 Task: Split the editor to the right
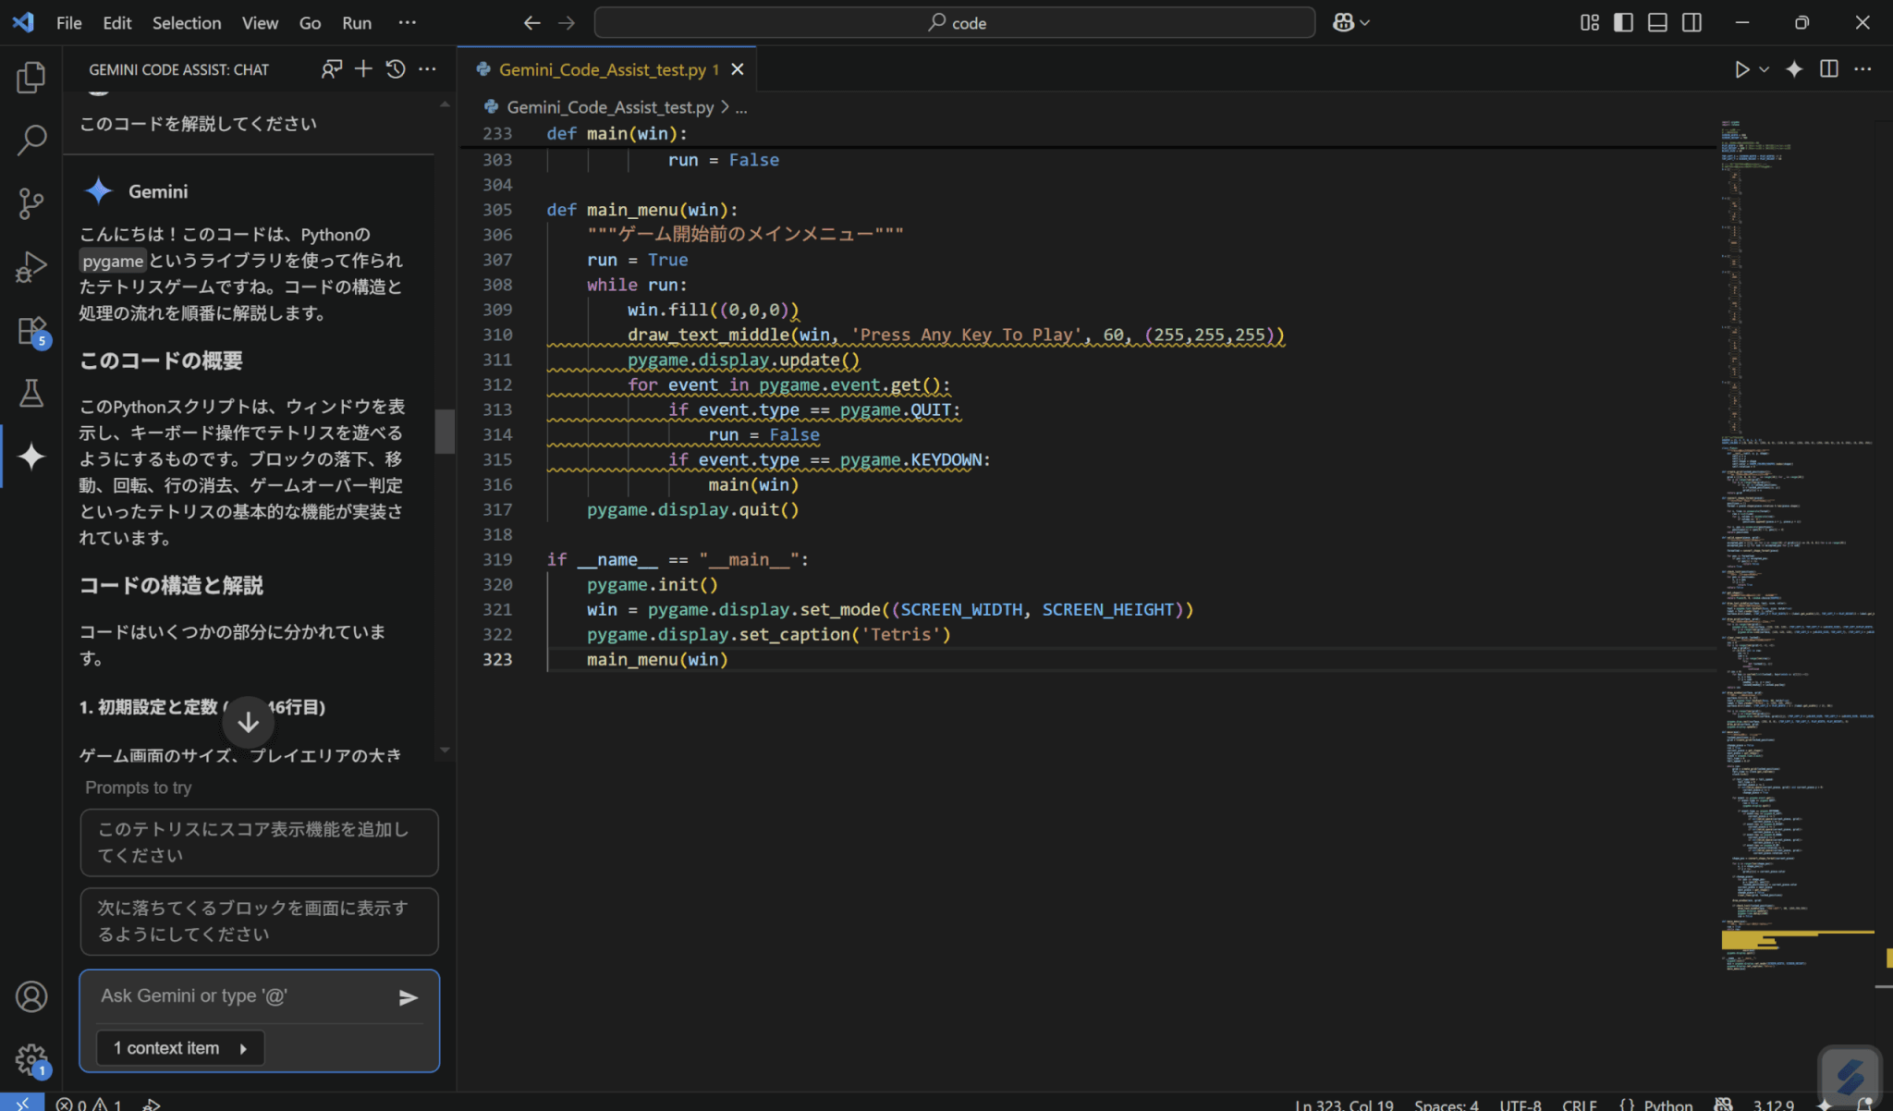(x=1828, y=69)
